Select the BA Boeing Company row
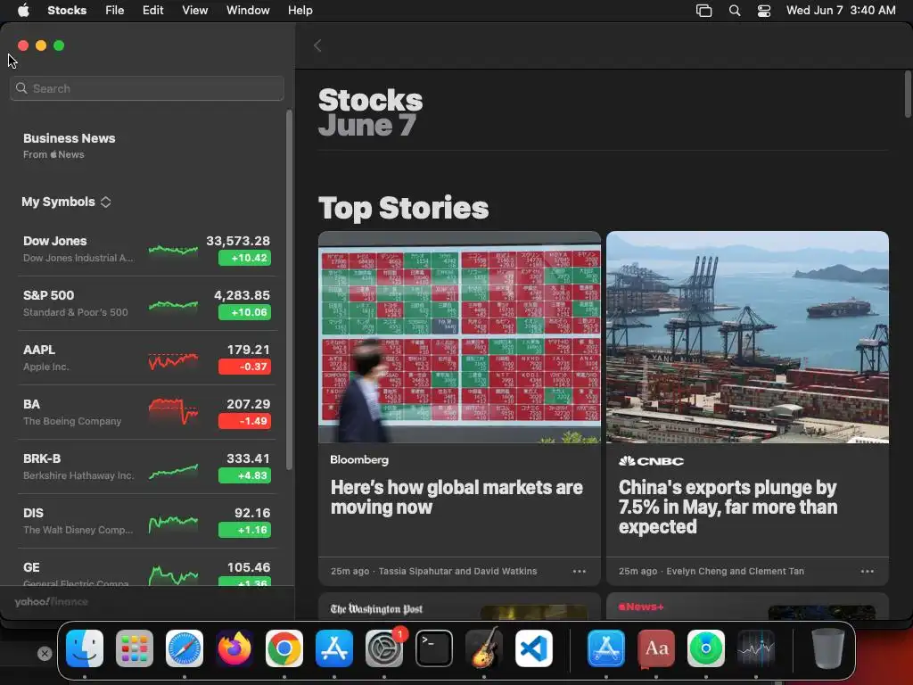Screen dimensions: 913x685 pyautogui.click(x=147, y=412)
